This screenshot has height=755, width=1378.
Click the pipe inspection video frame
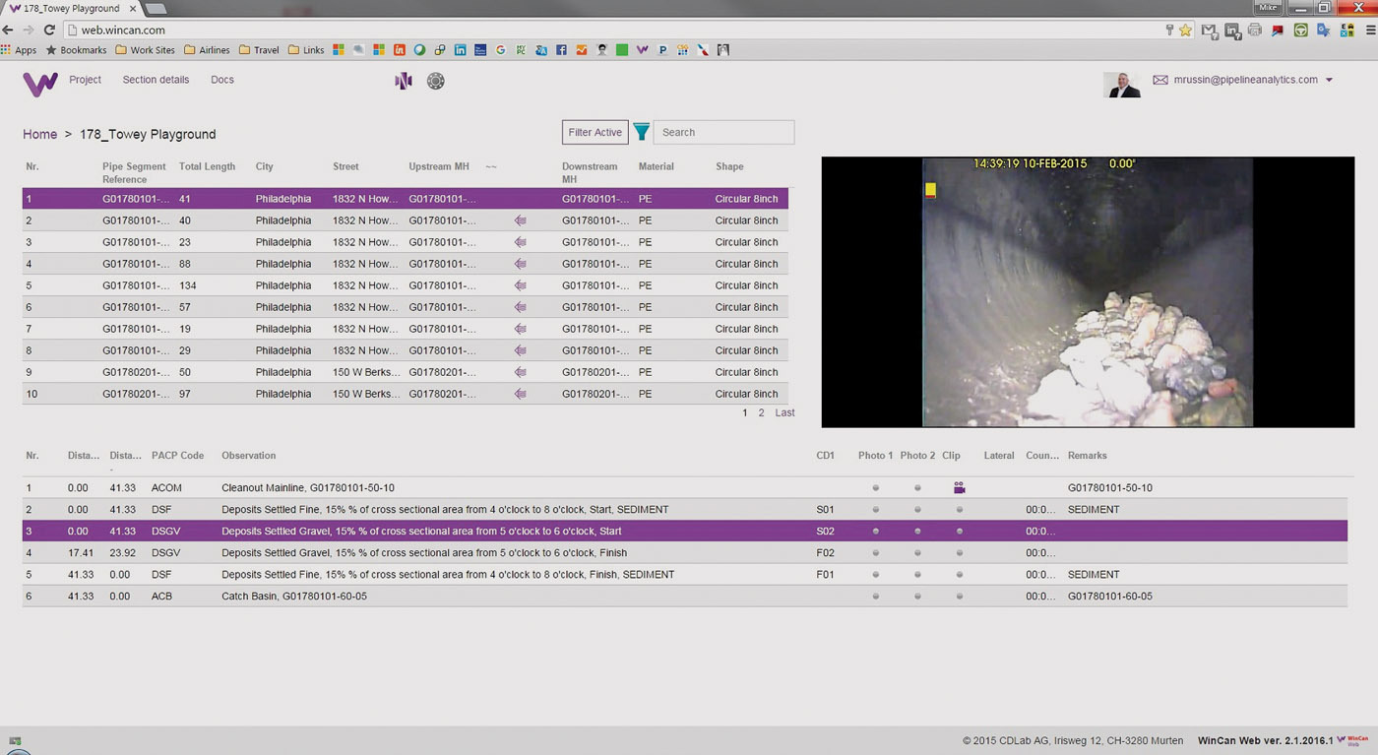(x=1088, y=291)
